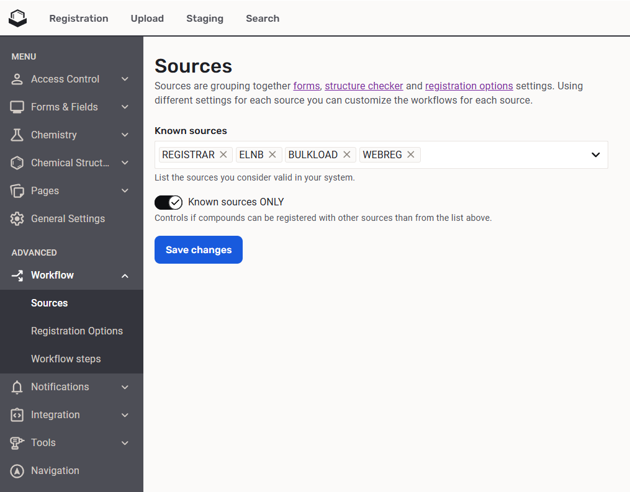The image size is (630, 492).
Task: Open the Search tab in top navigation
Action: click(x=263, y=19)
